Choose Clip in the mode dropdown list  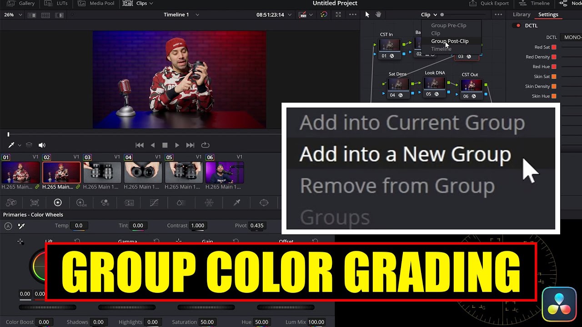click(436, 33)
